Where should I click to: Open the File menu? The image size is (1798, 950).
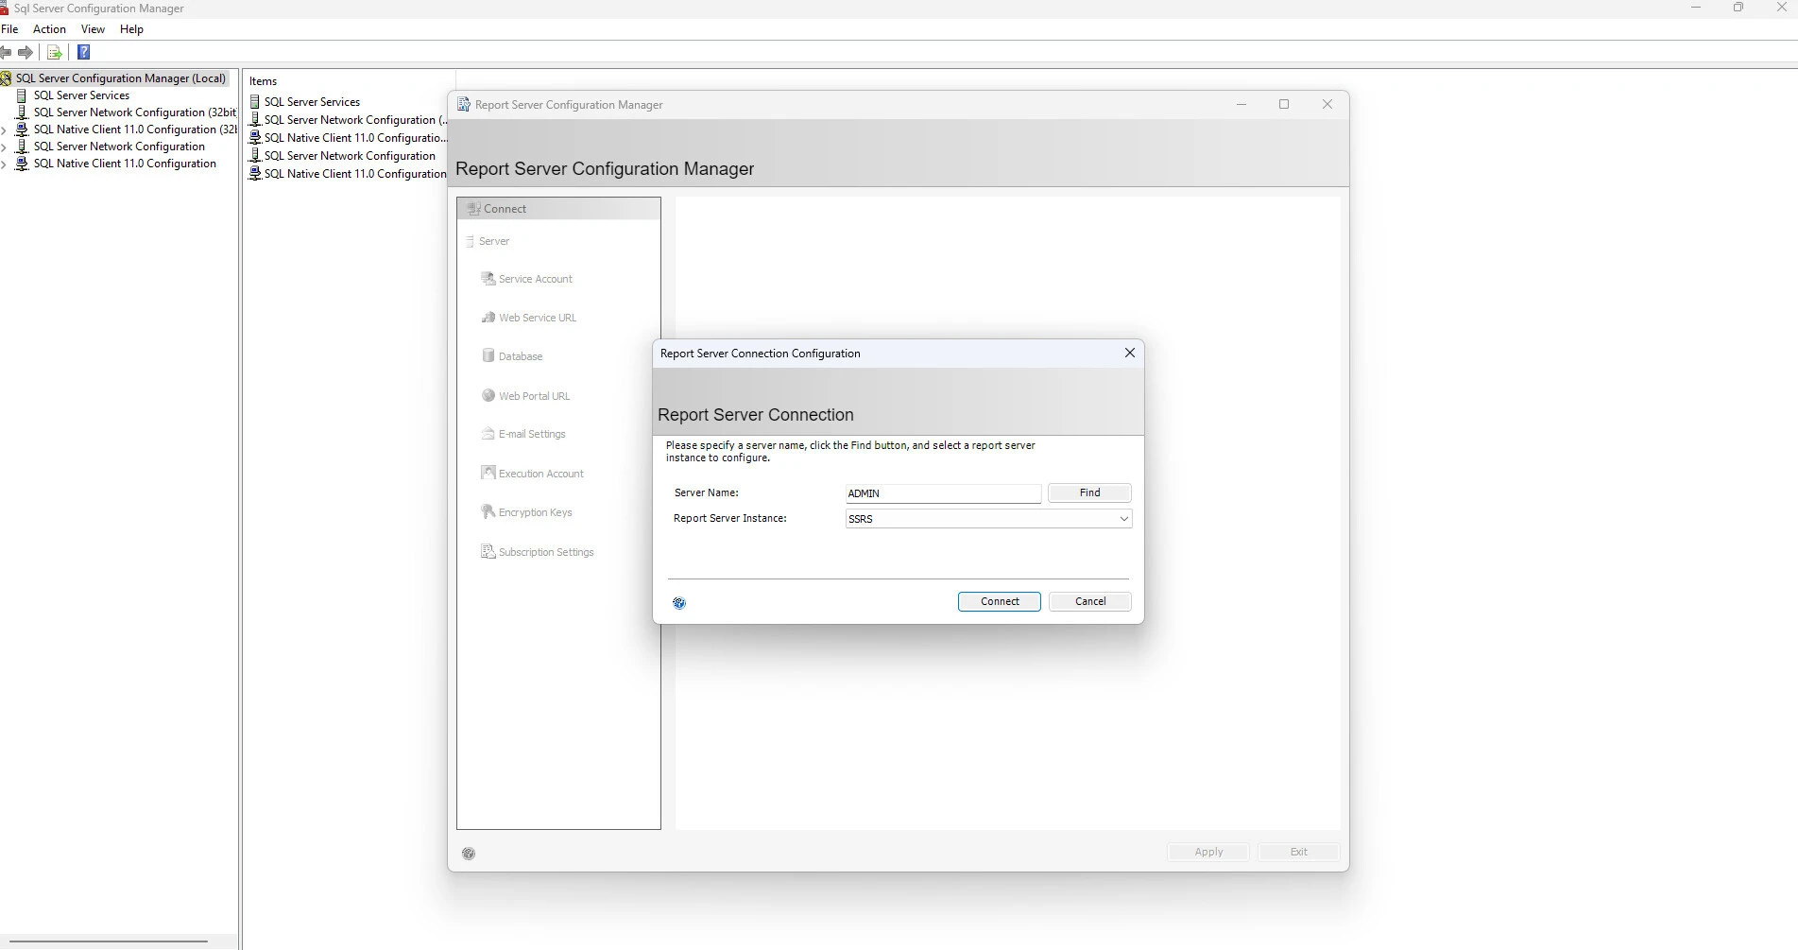pyautogui.click(x=9, y=29)
